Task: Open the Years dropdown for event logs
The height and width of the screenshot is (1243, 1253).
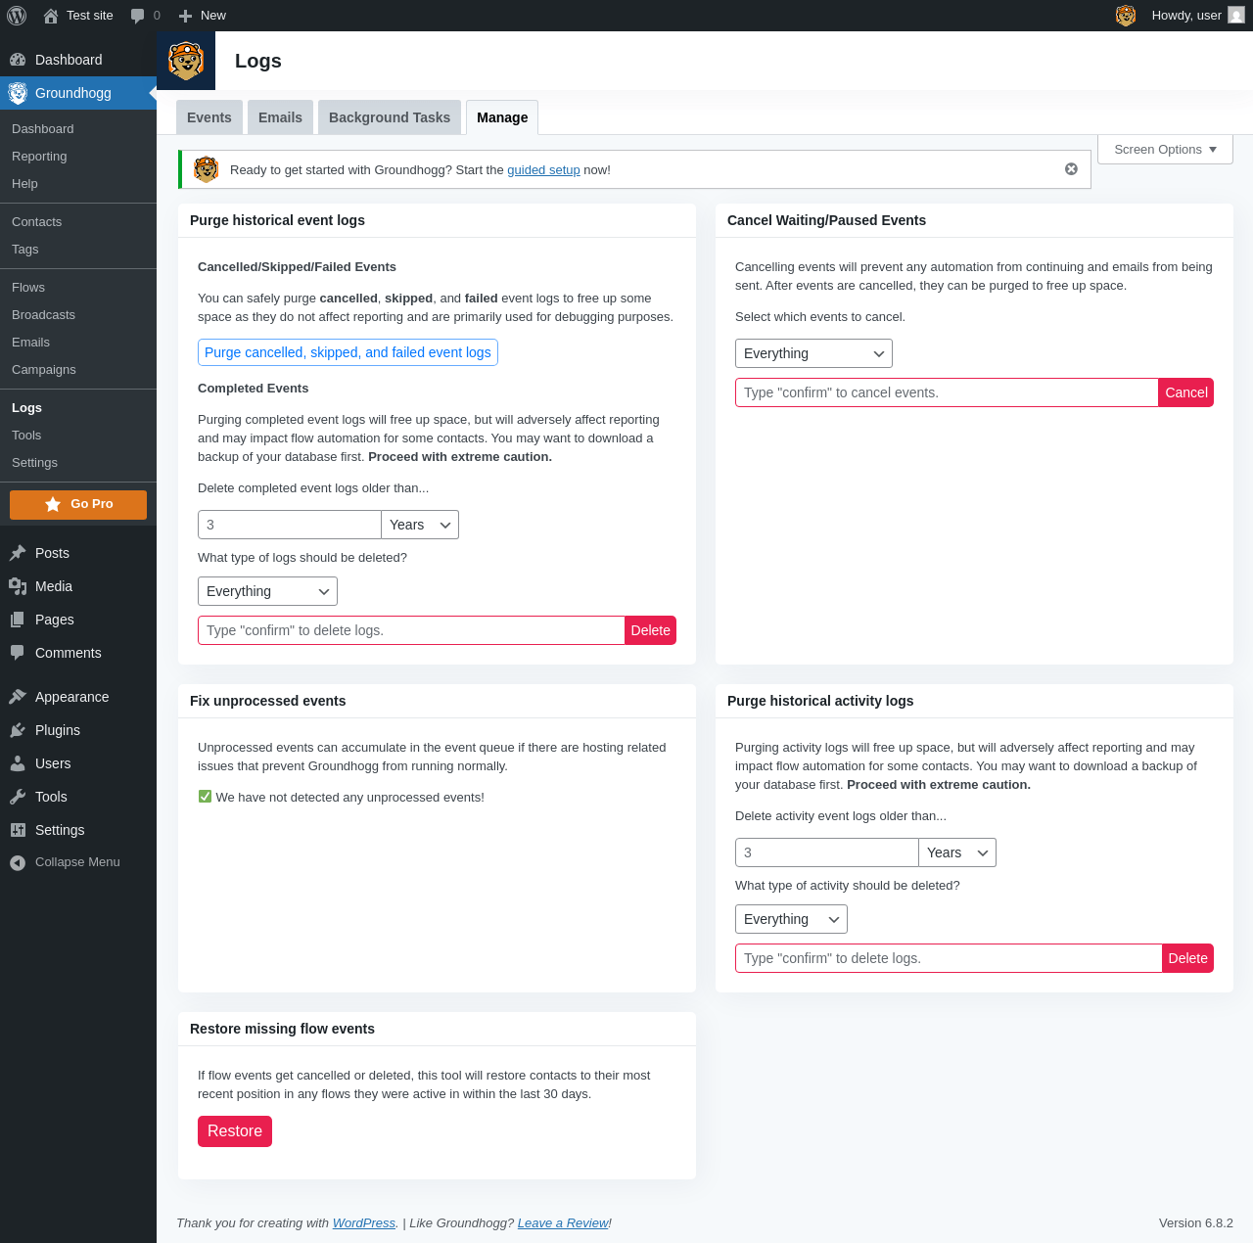Action: coord(420,525)
